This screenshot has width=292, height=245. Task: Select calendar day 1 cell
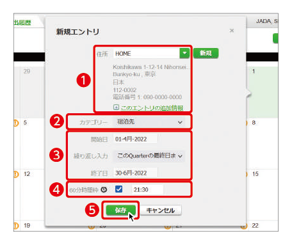[x=263, y=92]
